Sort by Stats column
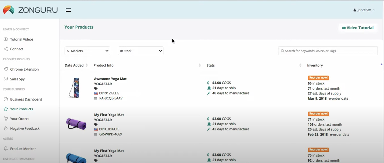The height and width of the screenshot is (163, 384). 254,66
